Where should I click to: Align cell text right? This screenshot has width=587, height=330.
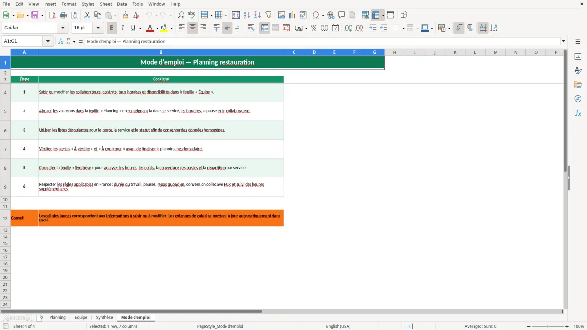pos(203,28)
